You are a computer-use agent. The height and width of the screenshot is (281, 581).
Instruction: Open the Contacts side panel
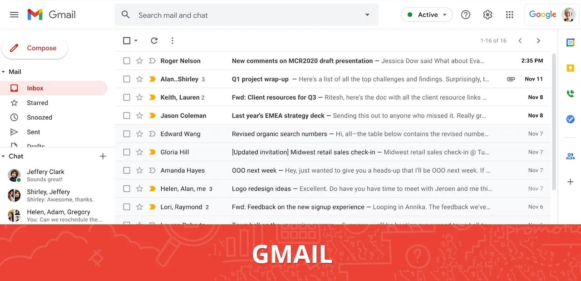(x=571, y=156)
